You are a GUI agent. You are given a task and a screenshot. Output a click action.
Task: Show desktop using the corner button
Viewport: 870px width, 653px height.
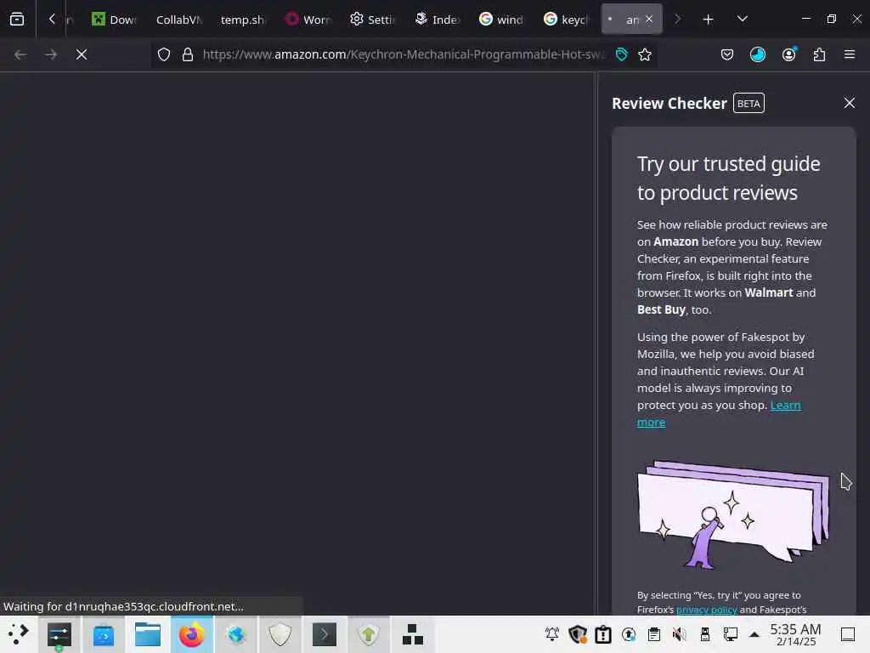click(848, 634)
